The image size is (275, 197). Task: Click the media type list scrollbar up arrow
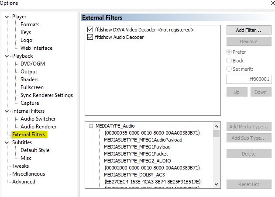[x=216, y=126]
